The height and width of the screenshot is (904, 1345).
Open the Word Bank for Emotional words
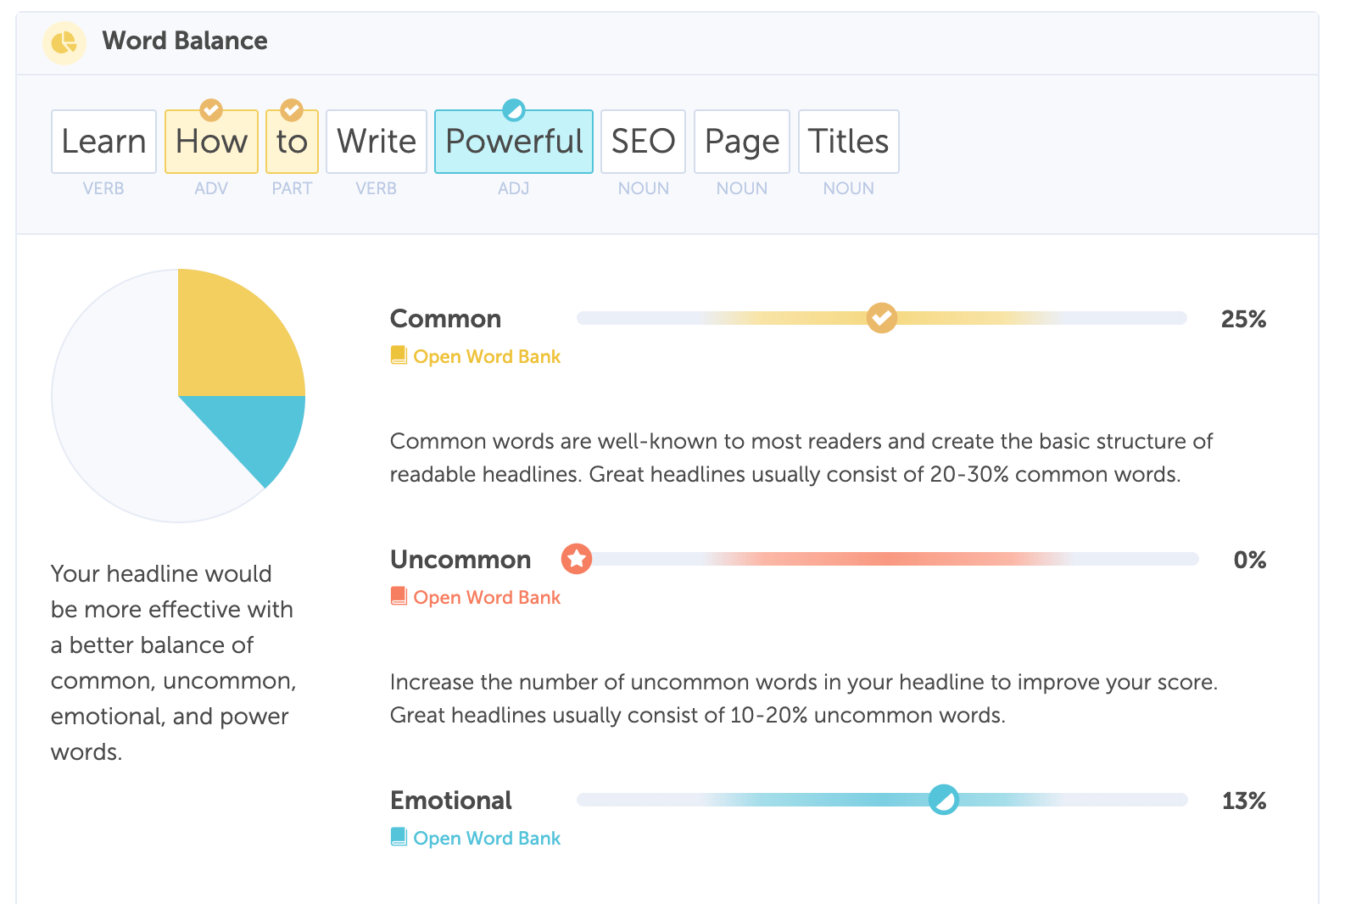point(488,838)
